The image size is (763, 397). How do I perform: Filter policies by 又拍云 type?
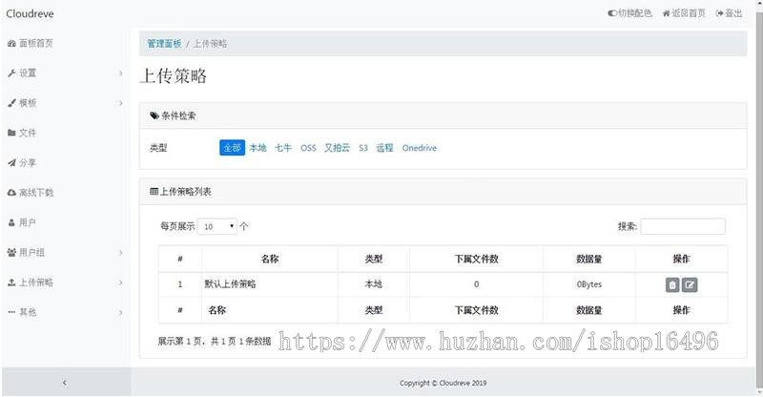[x=338, y=148]
